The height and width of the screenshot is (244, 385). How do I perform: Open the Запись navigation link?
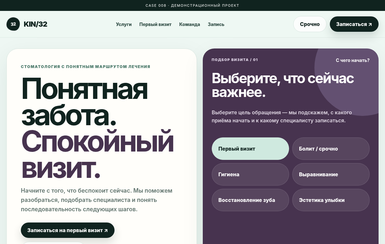point(216,24)
